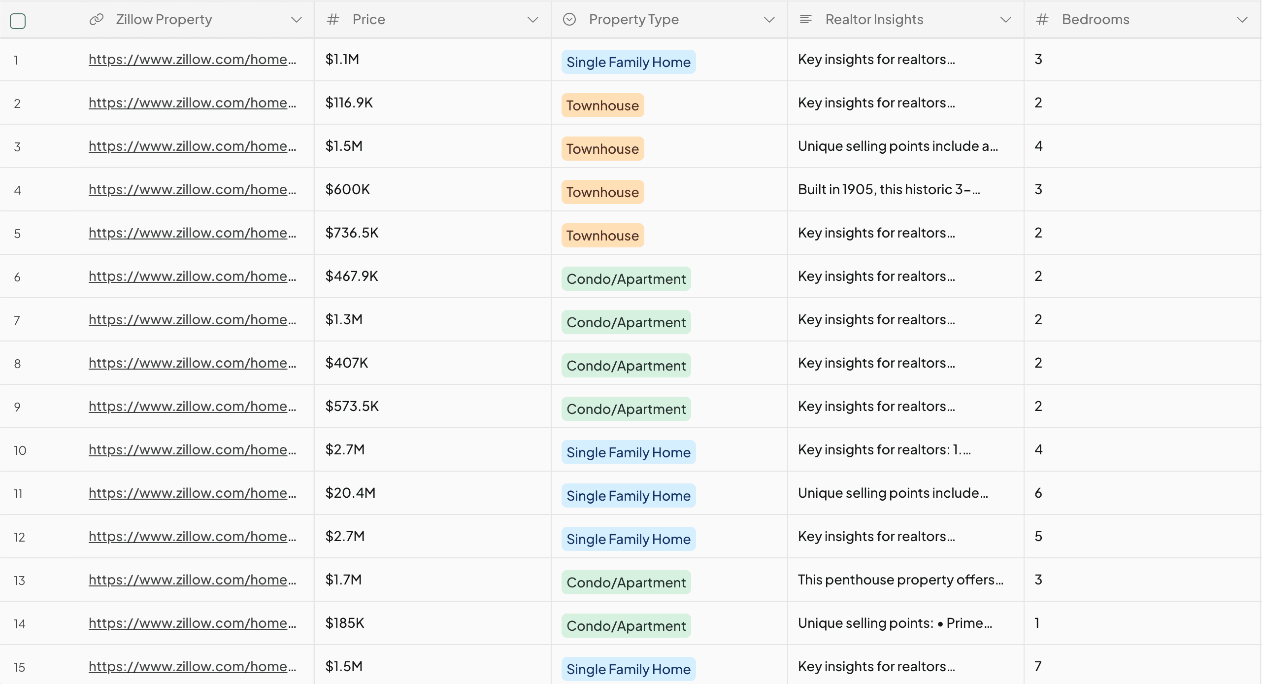
Task: Toggle the select-all checkbox in header
Action: (18, 21)
